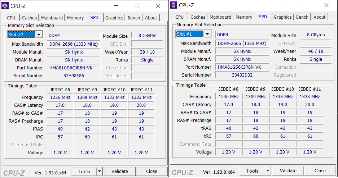
Task: Click Max Bandwidth field in right window
Action: (242, 44)
